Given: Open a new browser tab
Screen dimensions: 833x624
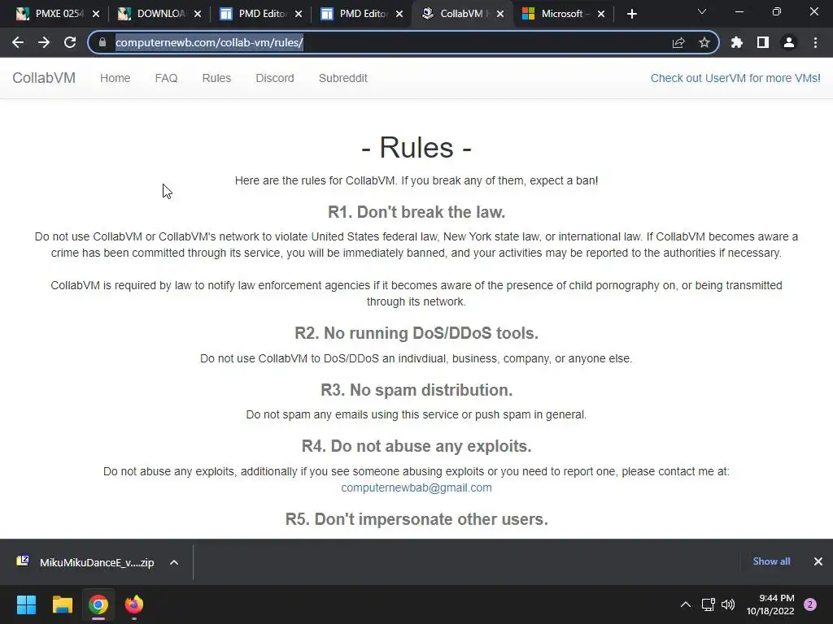Looking at the screenshot, I should click(x=631, y=14).
